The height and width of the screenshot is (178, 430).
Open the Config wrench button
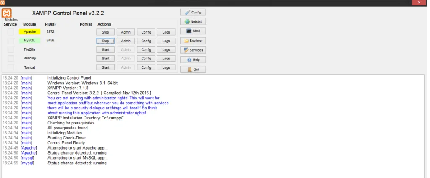[x=193, y=12]
